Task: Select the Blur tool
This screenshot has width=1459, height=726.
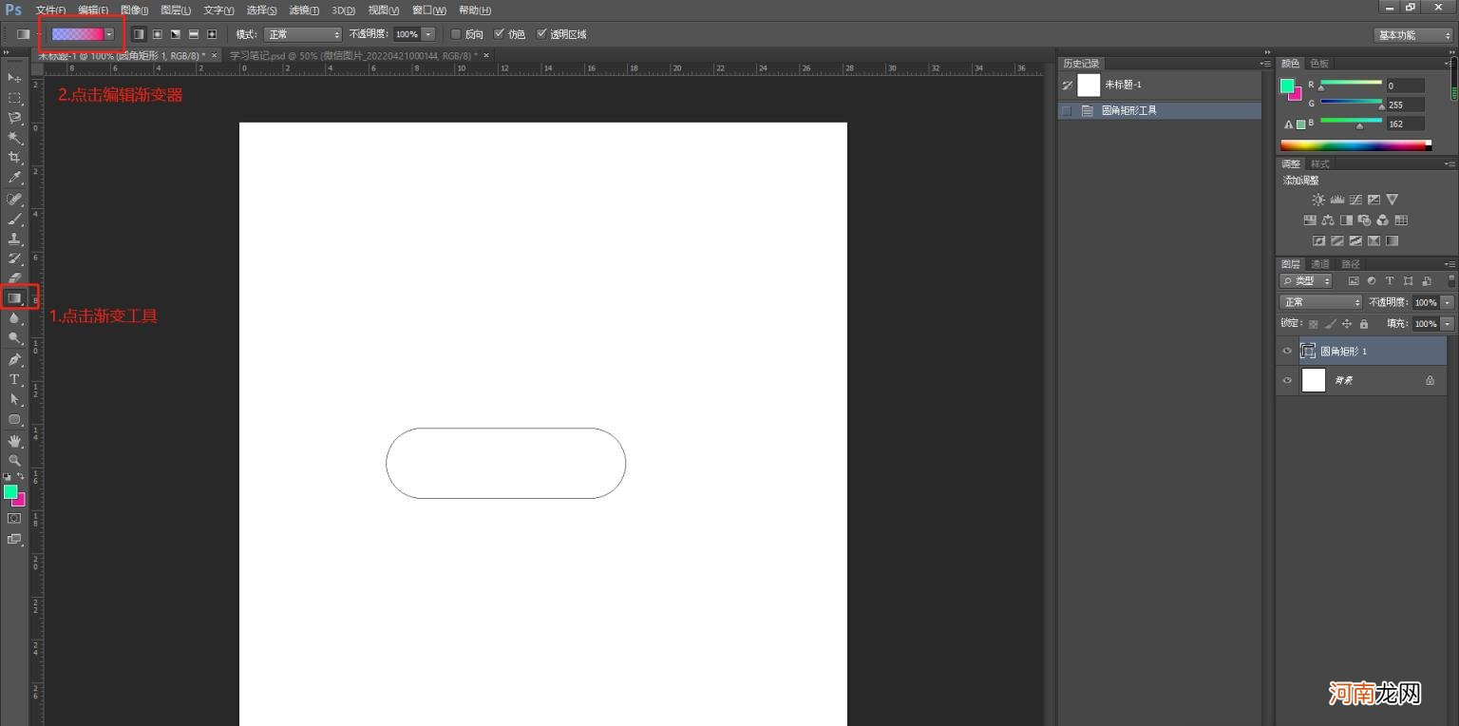Action: click(x=14, y=318)
